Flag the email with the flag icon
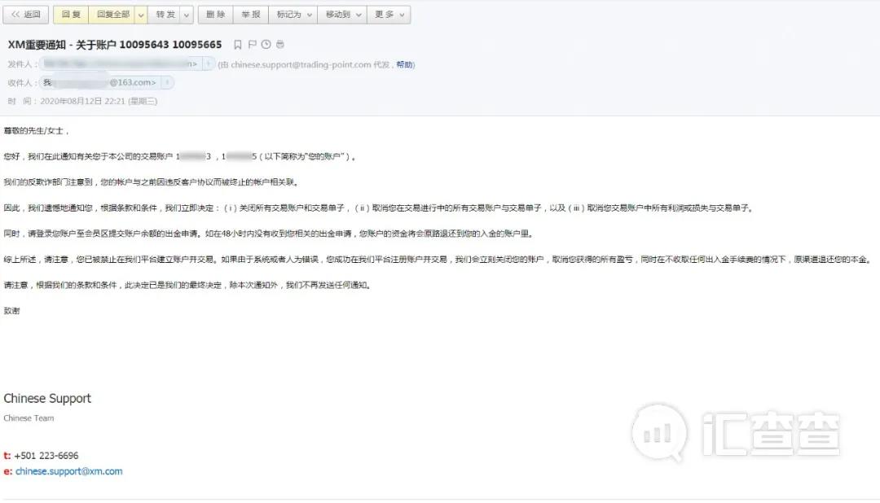 [x=252, y=44]
